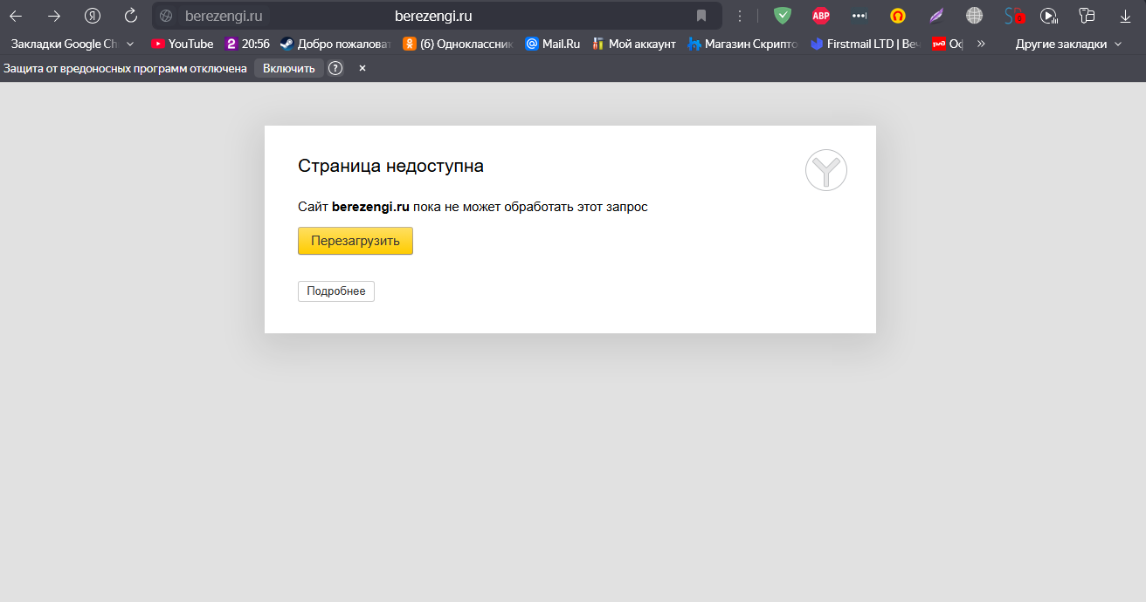Open the YouTube bookmark
This screenshot has width=1146, height=602.
pyautogui.click(x=182, y=44)
